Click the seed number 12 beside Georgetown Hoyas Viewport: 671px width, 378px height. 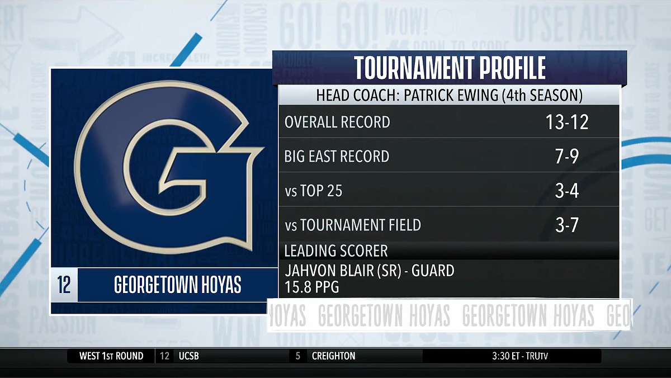[64, 285]
